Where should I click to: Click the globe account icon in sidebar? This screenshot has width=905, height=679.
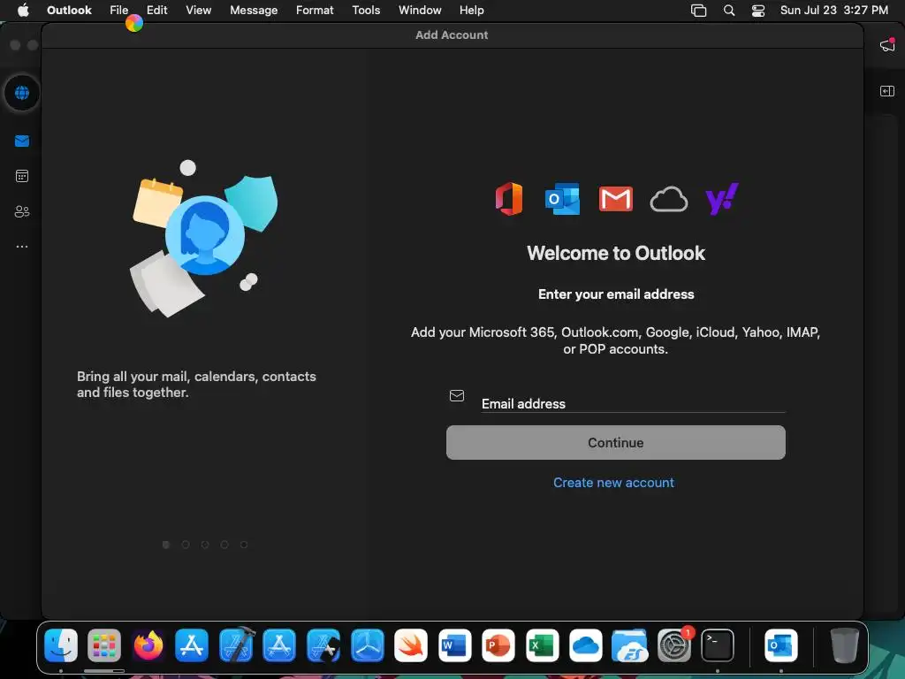point(22,92)
